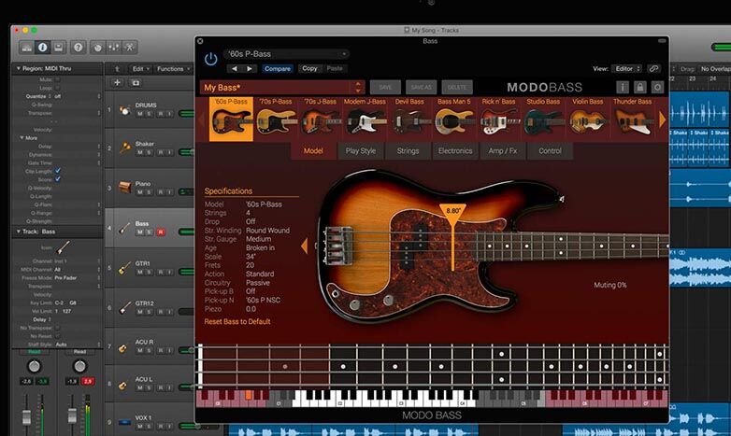Screen dimensions: 731x436
Task: Open the MODO Bass settings gear icon
Action: 657,87
